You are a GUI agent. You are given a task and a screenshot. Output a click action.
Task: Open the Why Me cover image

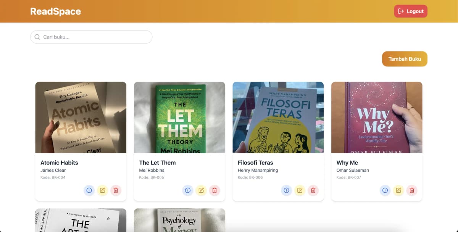pos(377,117)
